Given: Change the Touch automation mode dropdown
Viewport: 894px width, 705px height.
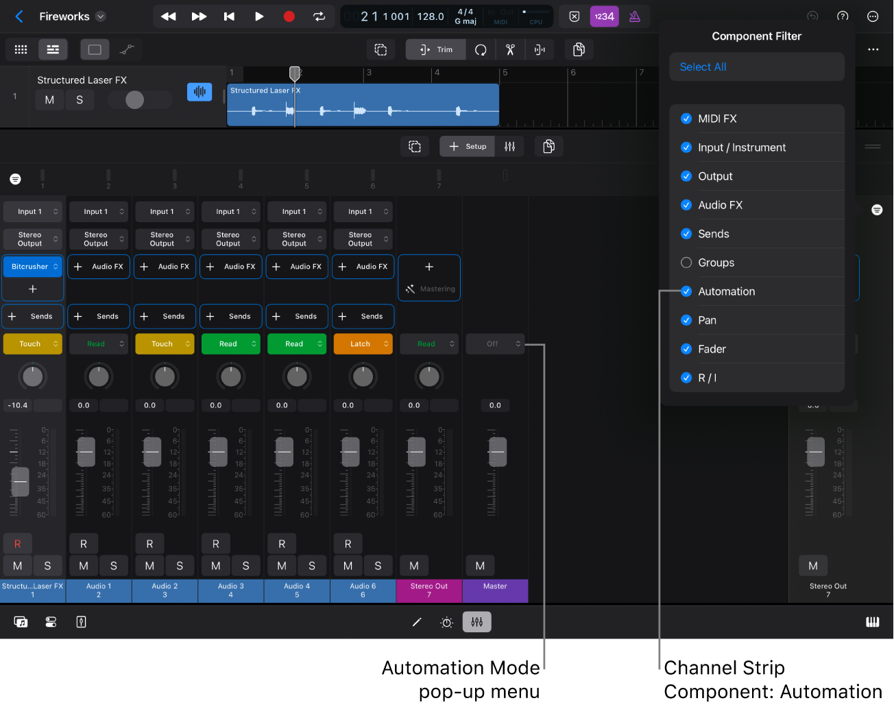Looking at the screenshot, I should pos(32,344).
